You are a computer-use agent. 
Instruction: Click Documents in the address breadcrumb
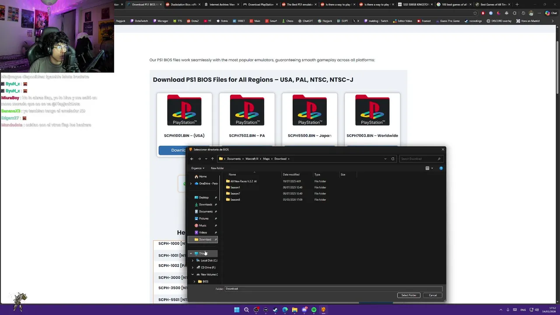(234, 159)
